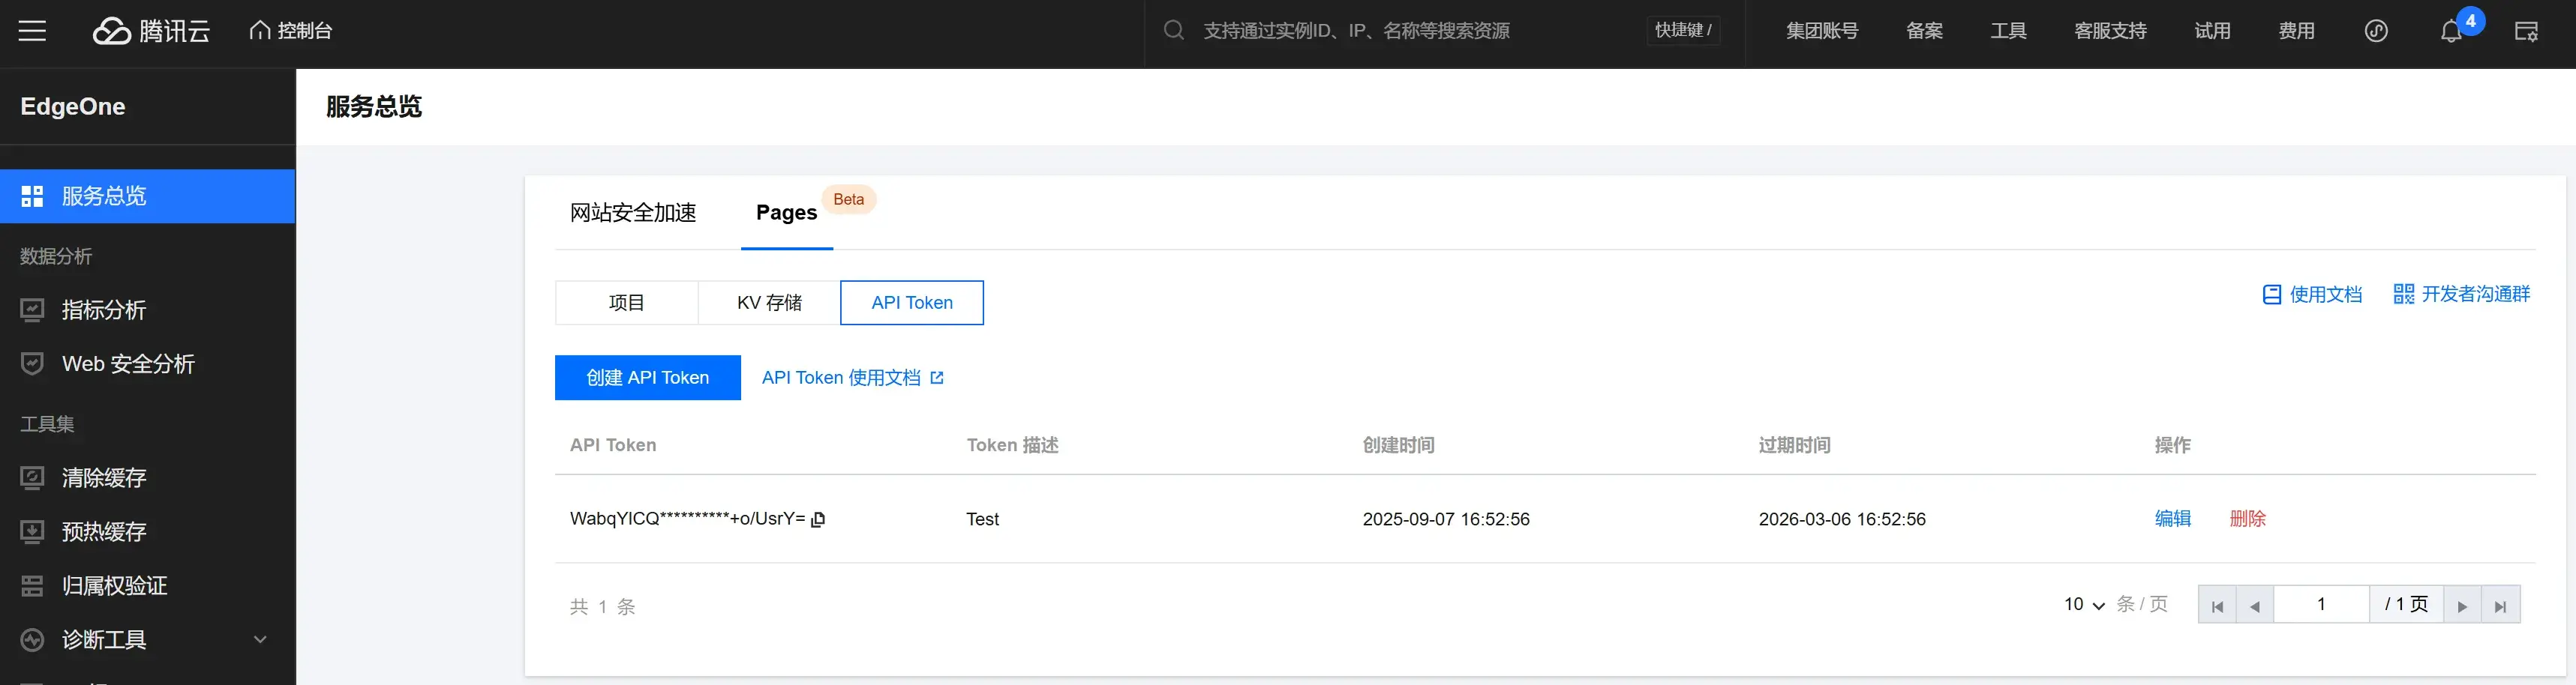2576x685 pixels.
Task: Open the 试用 menu
Action: (2212, 31)
